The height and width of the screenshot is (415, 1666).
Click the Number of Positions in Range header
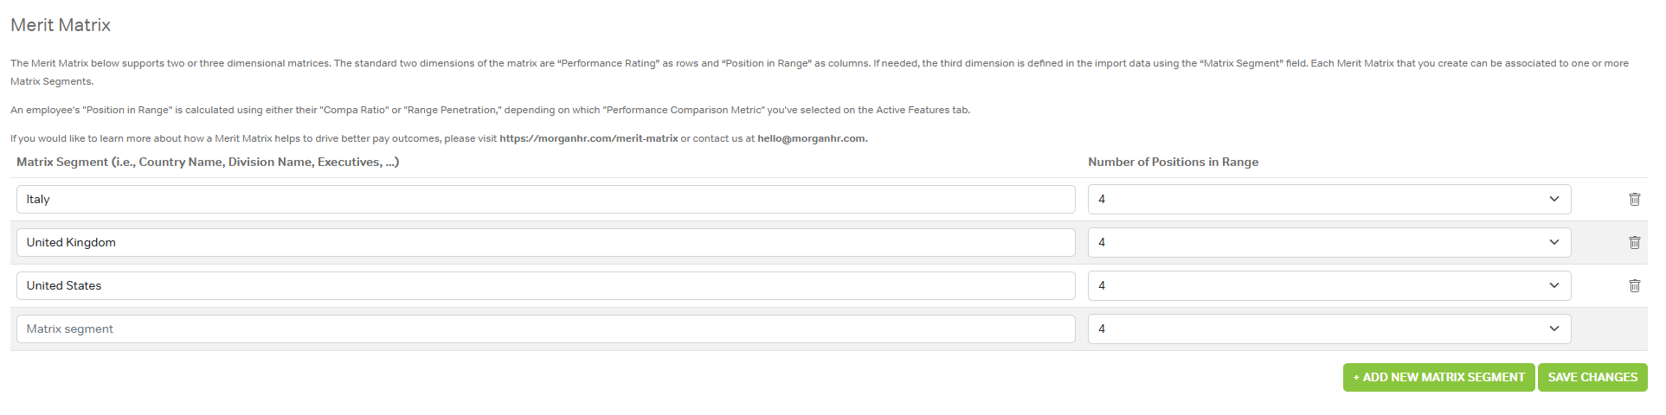(1173, 162)
